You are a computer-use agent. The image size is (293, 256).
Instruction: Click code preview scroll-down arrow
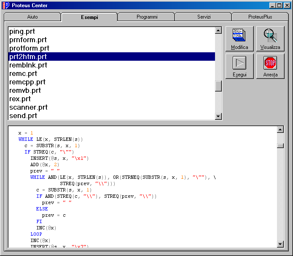tap(280, 244)
